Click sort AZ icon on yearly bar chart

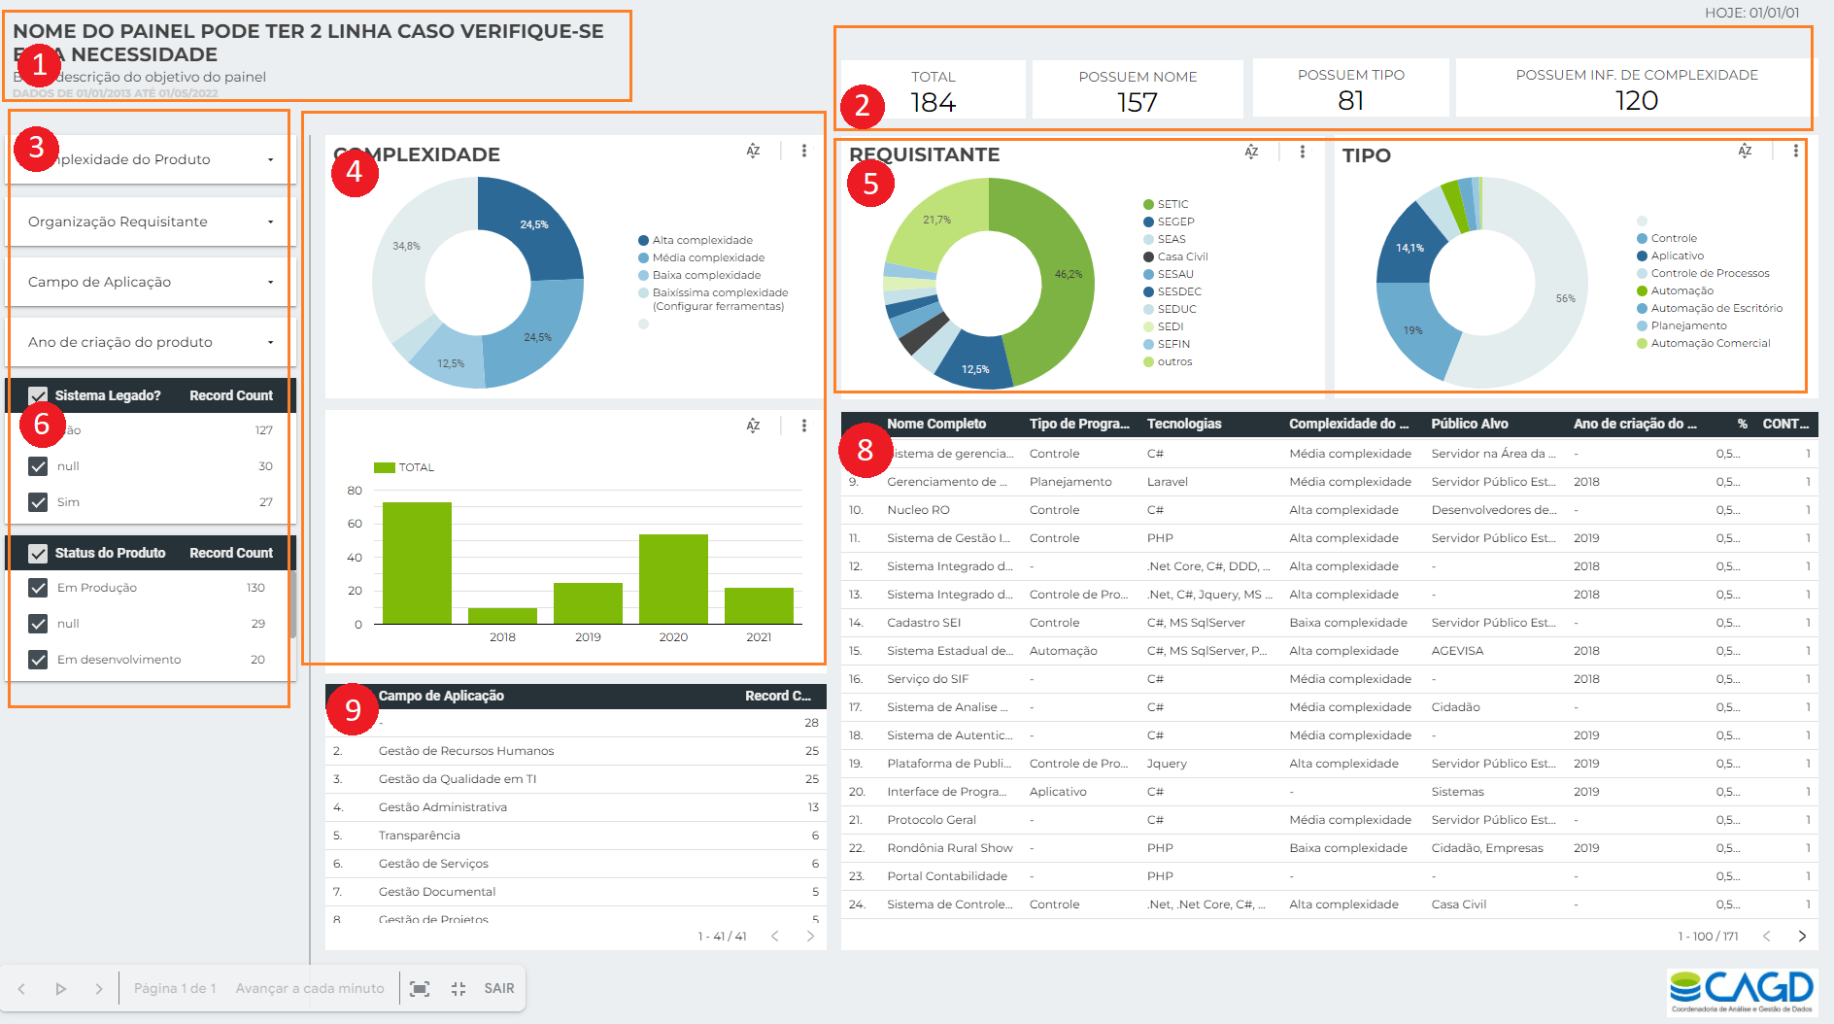(753, 426)
